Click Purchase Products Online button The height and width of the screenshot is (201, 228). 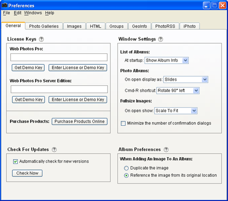tap(79, 122)
